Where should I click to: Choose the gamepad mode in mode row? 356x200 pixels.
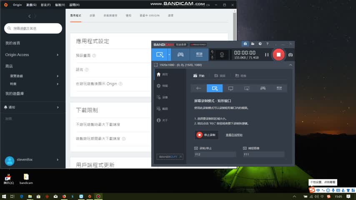point(263,88)
